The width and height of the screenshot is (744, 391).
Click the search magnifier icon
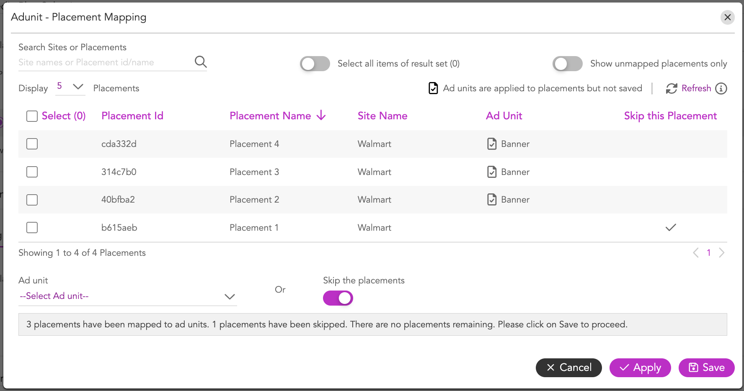[201, 62]
